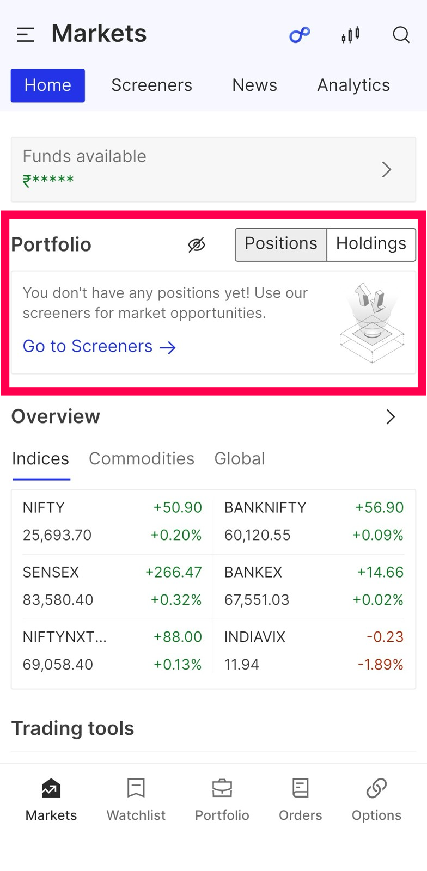Screen dimensions: 427x871
Task: Open the candlestick chart icon
Action: (350, 35)
